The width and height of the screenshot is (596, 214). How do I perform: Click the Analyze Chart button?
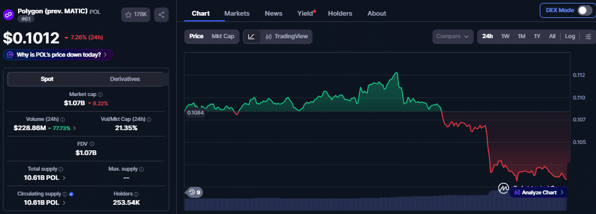tap(538, 193)
